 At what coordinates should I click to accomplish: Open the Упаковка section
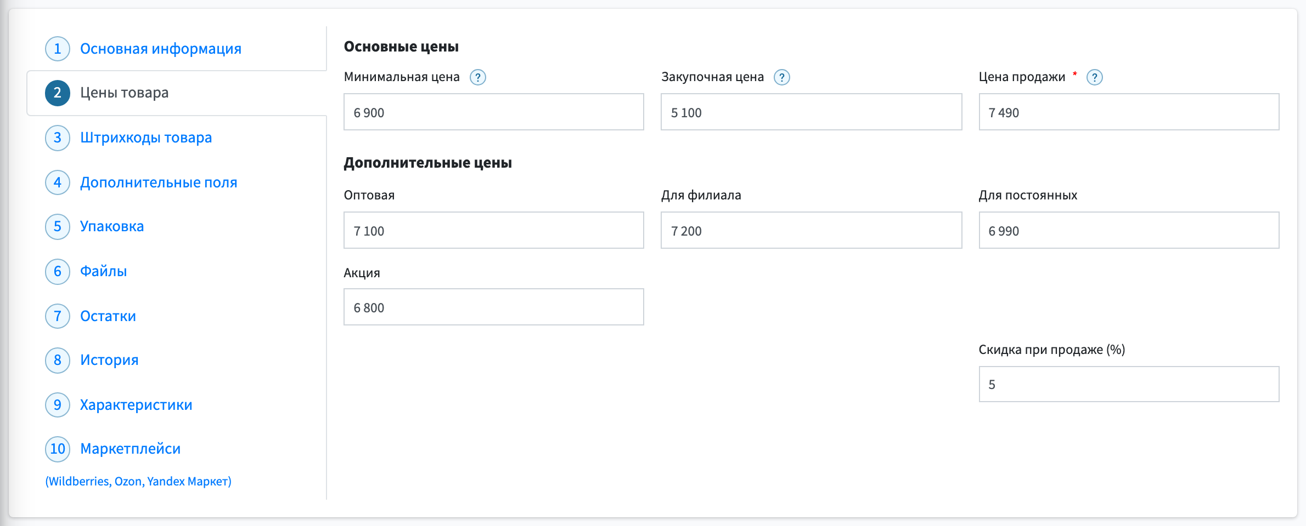(112, 226)
